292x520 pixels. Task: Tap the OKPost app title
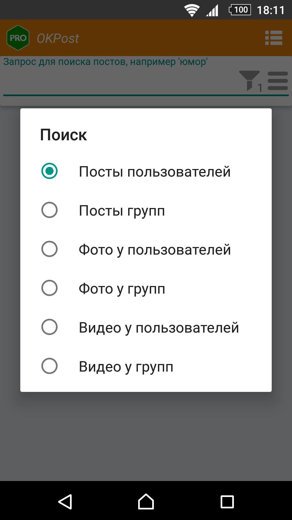click(x=58, y=38)
